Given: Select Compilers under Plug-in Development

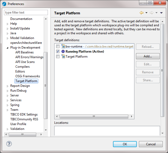Looking at the screenshot, I should click(x=22, y=67).
